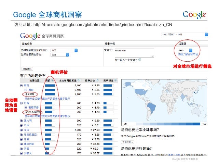Click India on the world map
Image resolution: width=218 pixels, height=164 pixels.
[183, 97]
